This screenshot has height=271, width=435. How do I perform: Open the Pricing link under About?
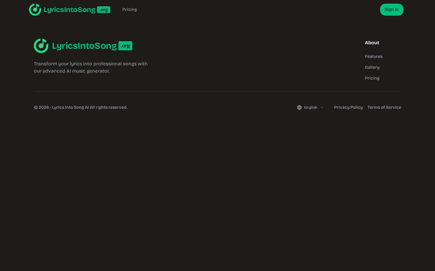point(372,78)
